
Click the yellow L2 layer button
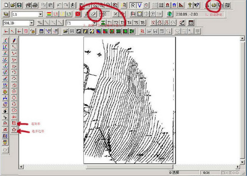[62, 14]
